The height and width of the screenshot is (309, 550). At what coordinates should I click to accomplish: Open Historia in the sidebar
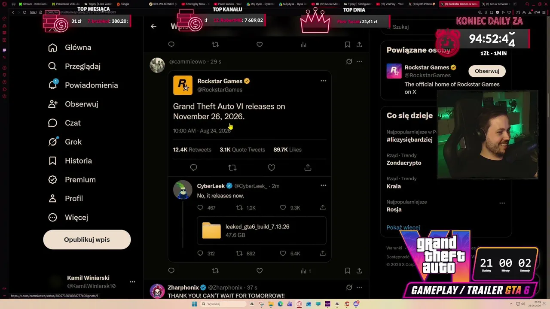(x=70, y=161)
